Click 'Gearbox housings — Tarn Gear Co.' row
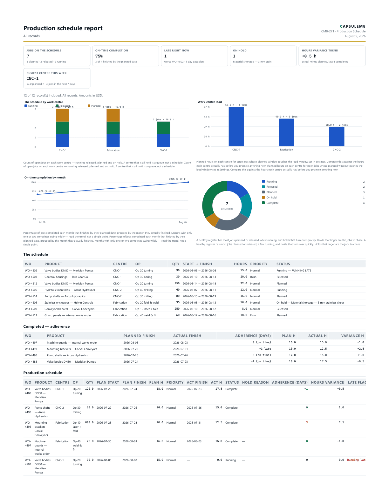Image resolution: width=389 pixels, height=503 pixels. pos(194,277)
